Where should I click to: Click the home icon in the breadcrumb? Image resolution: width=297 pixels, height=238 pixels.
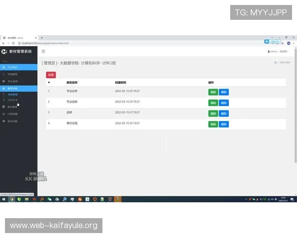pos(275,62)
